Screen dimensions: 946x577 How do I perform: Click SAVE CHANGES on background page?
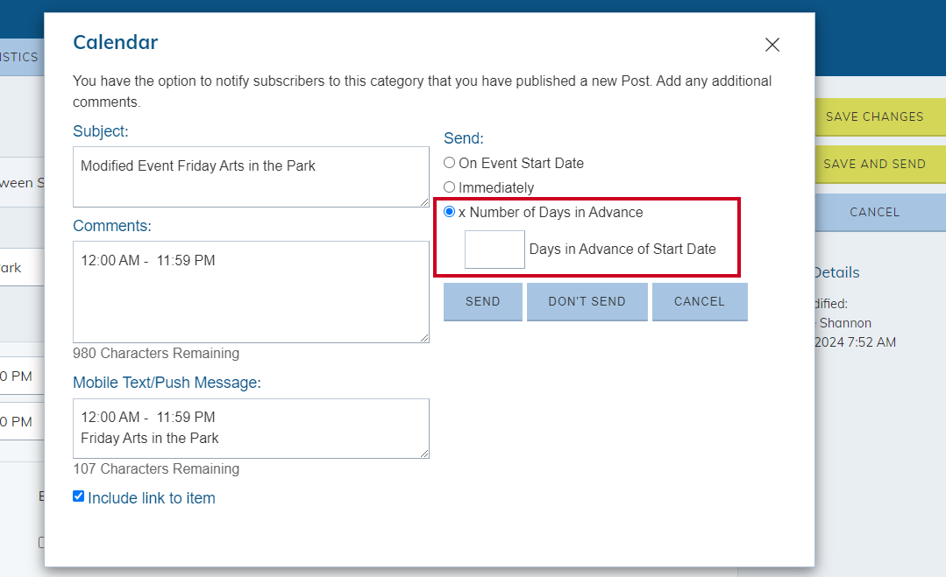[x=880, y=116]
